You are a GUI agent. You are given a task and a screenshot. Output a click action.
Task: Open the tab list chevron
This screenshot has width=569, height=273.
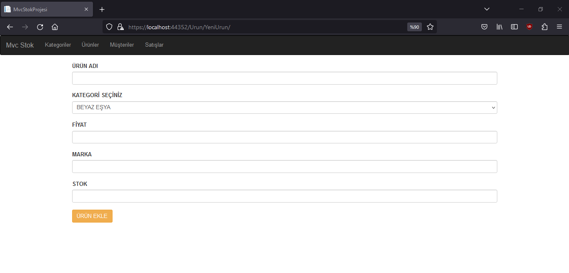[486, 9]
